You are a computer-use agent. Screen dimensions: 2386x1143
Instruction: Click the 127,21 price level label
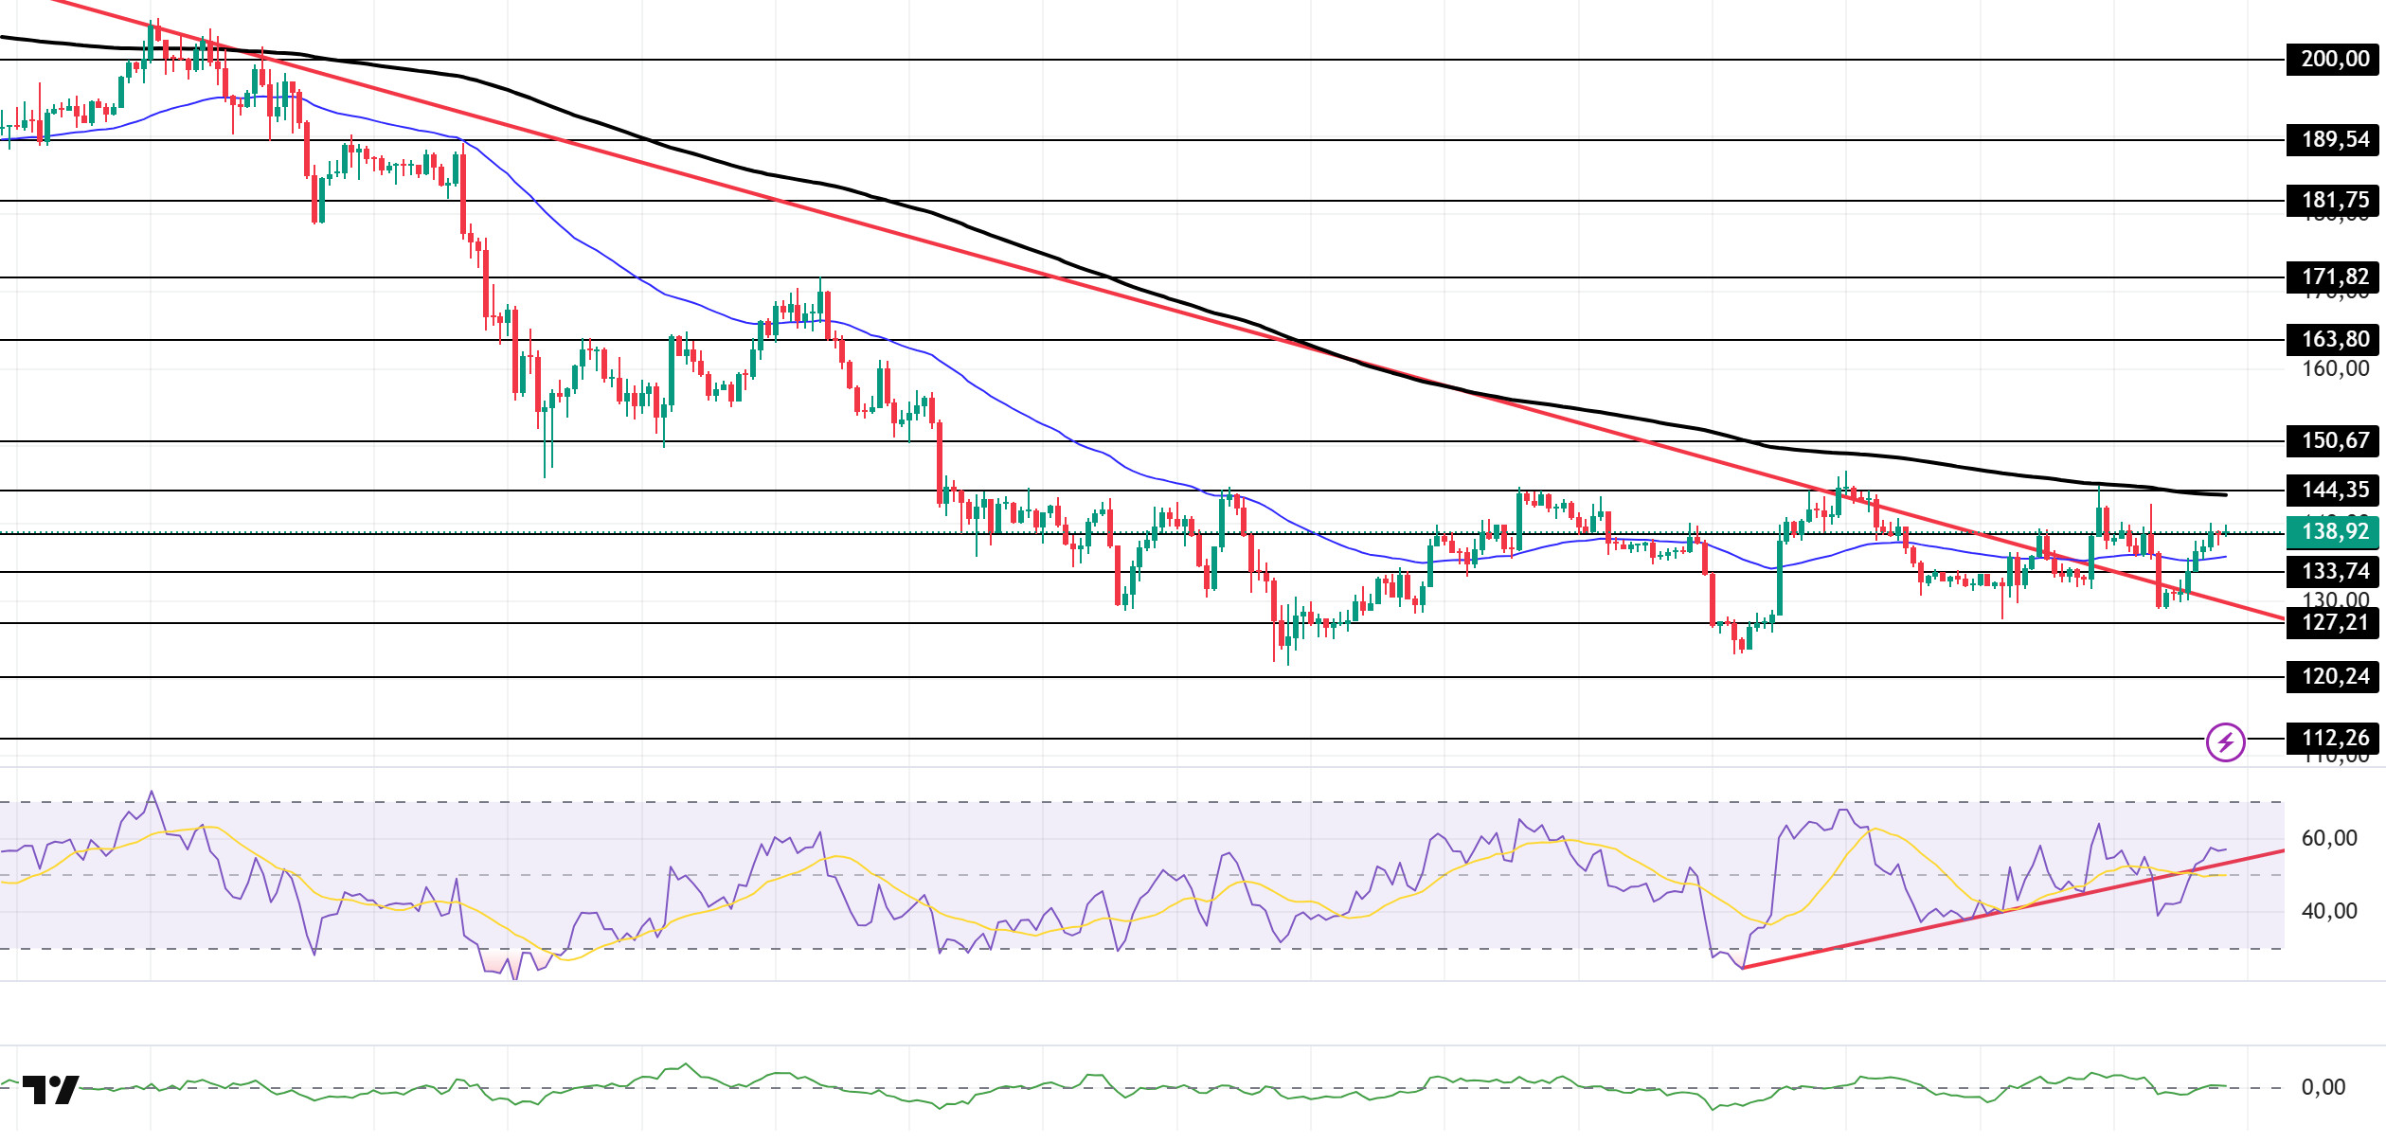[2334, 622]
